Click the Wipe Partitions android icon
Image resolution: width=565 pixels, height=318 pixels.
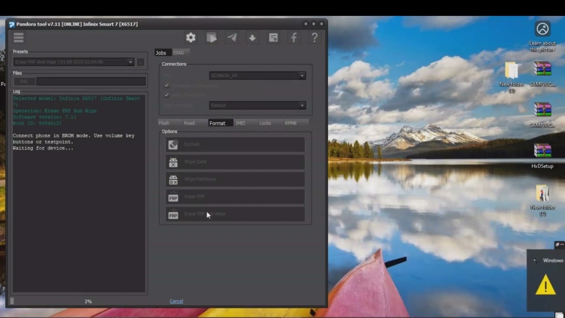click(173, 179)
